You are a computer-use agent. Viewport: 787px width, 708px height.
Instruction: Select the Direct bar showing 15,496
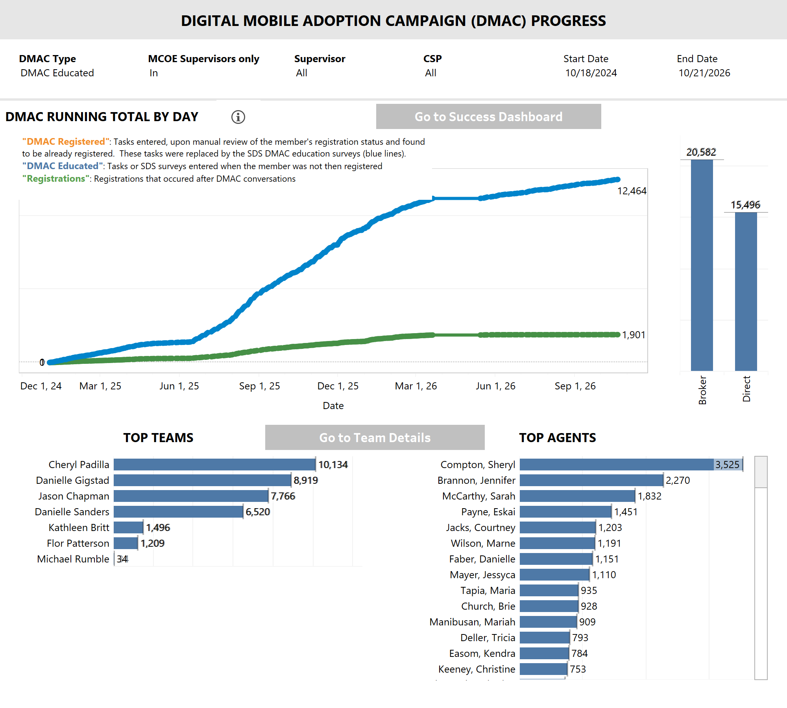point(746,291)
